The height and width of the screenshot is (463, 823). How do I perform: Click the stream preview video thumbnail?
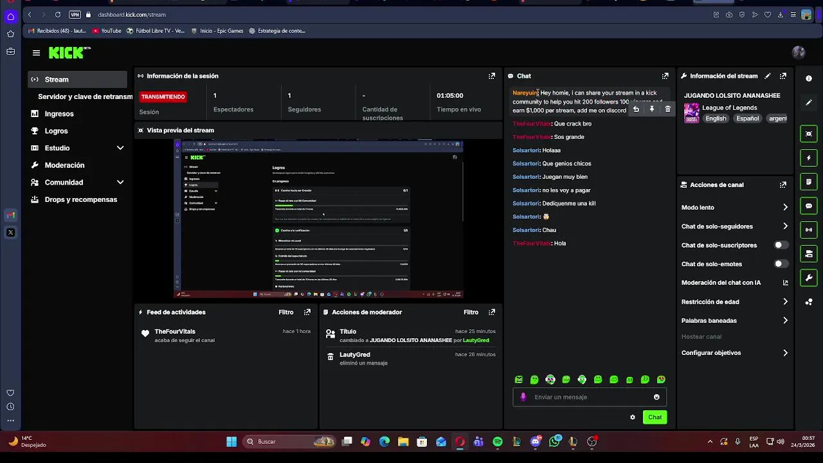pyautogui.click(x=318, y=219)
